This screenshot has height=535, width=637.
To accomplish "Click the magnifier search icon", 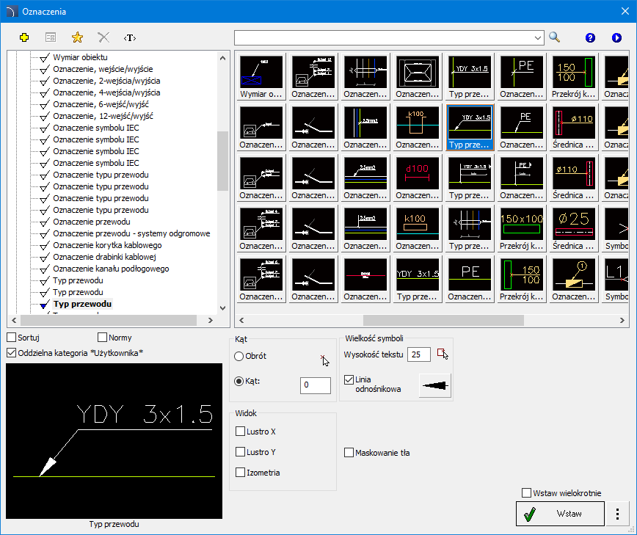I will (555, 37).
